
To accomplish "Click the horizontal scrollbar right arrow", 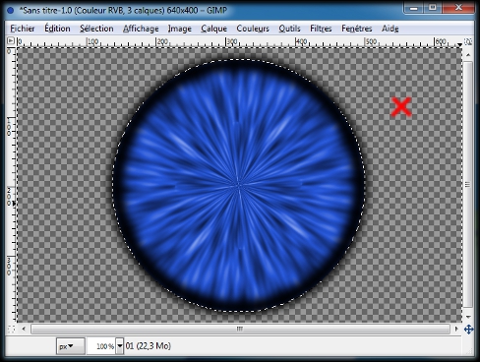I will [456, 329].
